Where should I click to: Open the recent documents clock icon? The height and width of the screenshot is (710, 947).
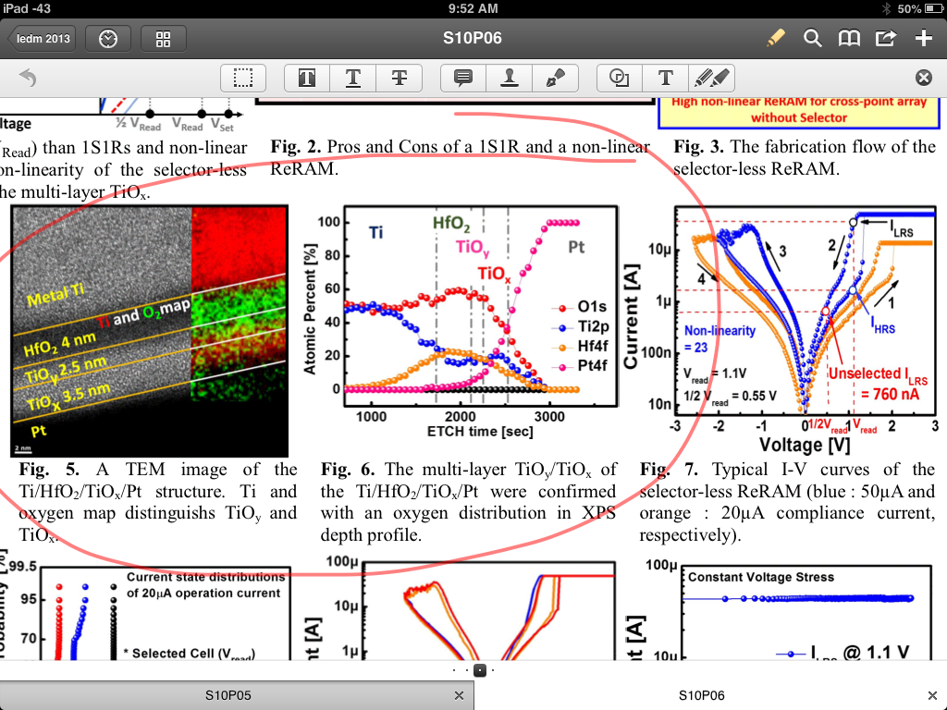[108, 39]
